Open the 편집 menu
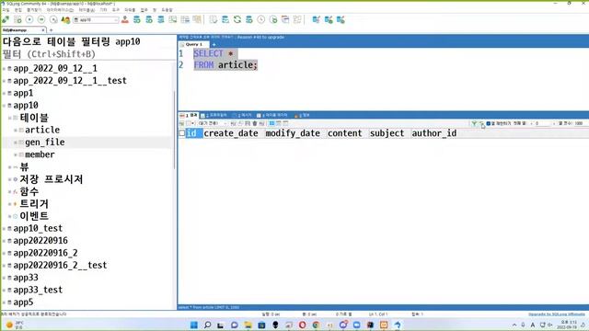The width and height of the screenshot is (589, 331). click(17, 10)
